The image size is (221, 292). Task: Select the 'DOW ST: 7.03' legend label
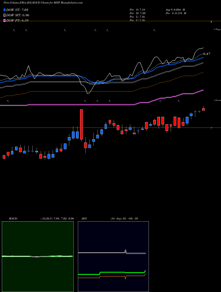click(17, 10)
